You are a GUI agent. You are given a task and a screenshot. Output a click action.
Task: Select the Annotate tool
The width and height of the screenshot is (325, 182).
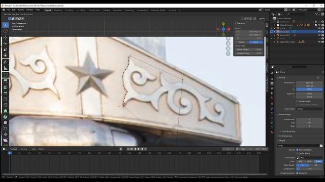pyautogui.click(x=6, y=62)
